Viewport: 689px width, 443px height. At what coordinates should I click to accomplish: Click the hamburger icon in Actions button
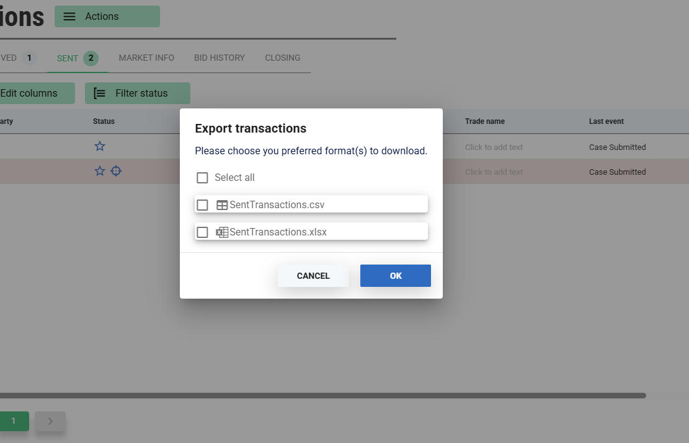69,17
